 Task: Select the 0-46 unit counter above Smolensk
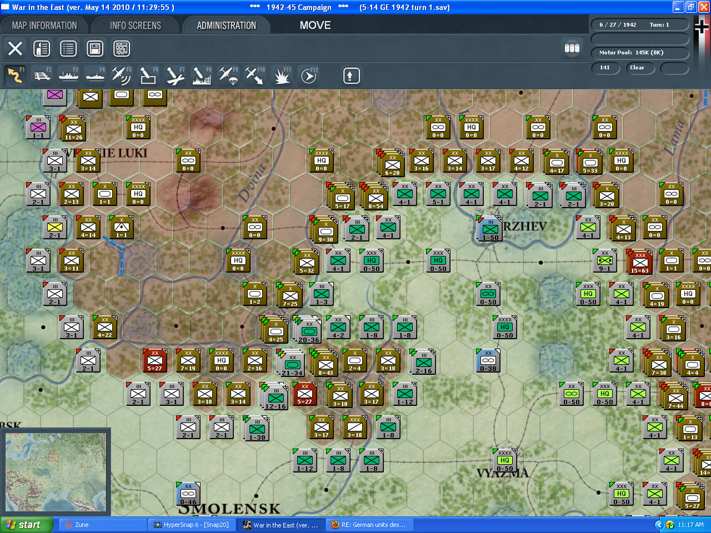[x=188, y=494]
